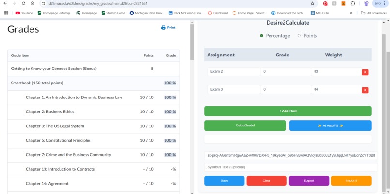Open the MTH 234 bookmark
390x194 pixels.
320,13
